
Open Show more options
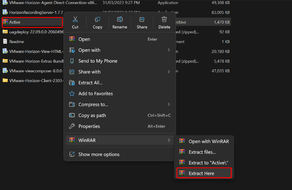[99, 154]
